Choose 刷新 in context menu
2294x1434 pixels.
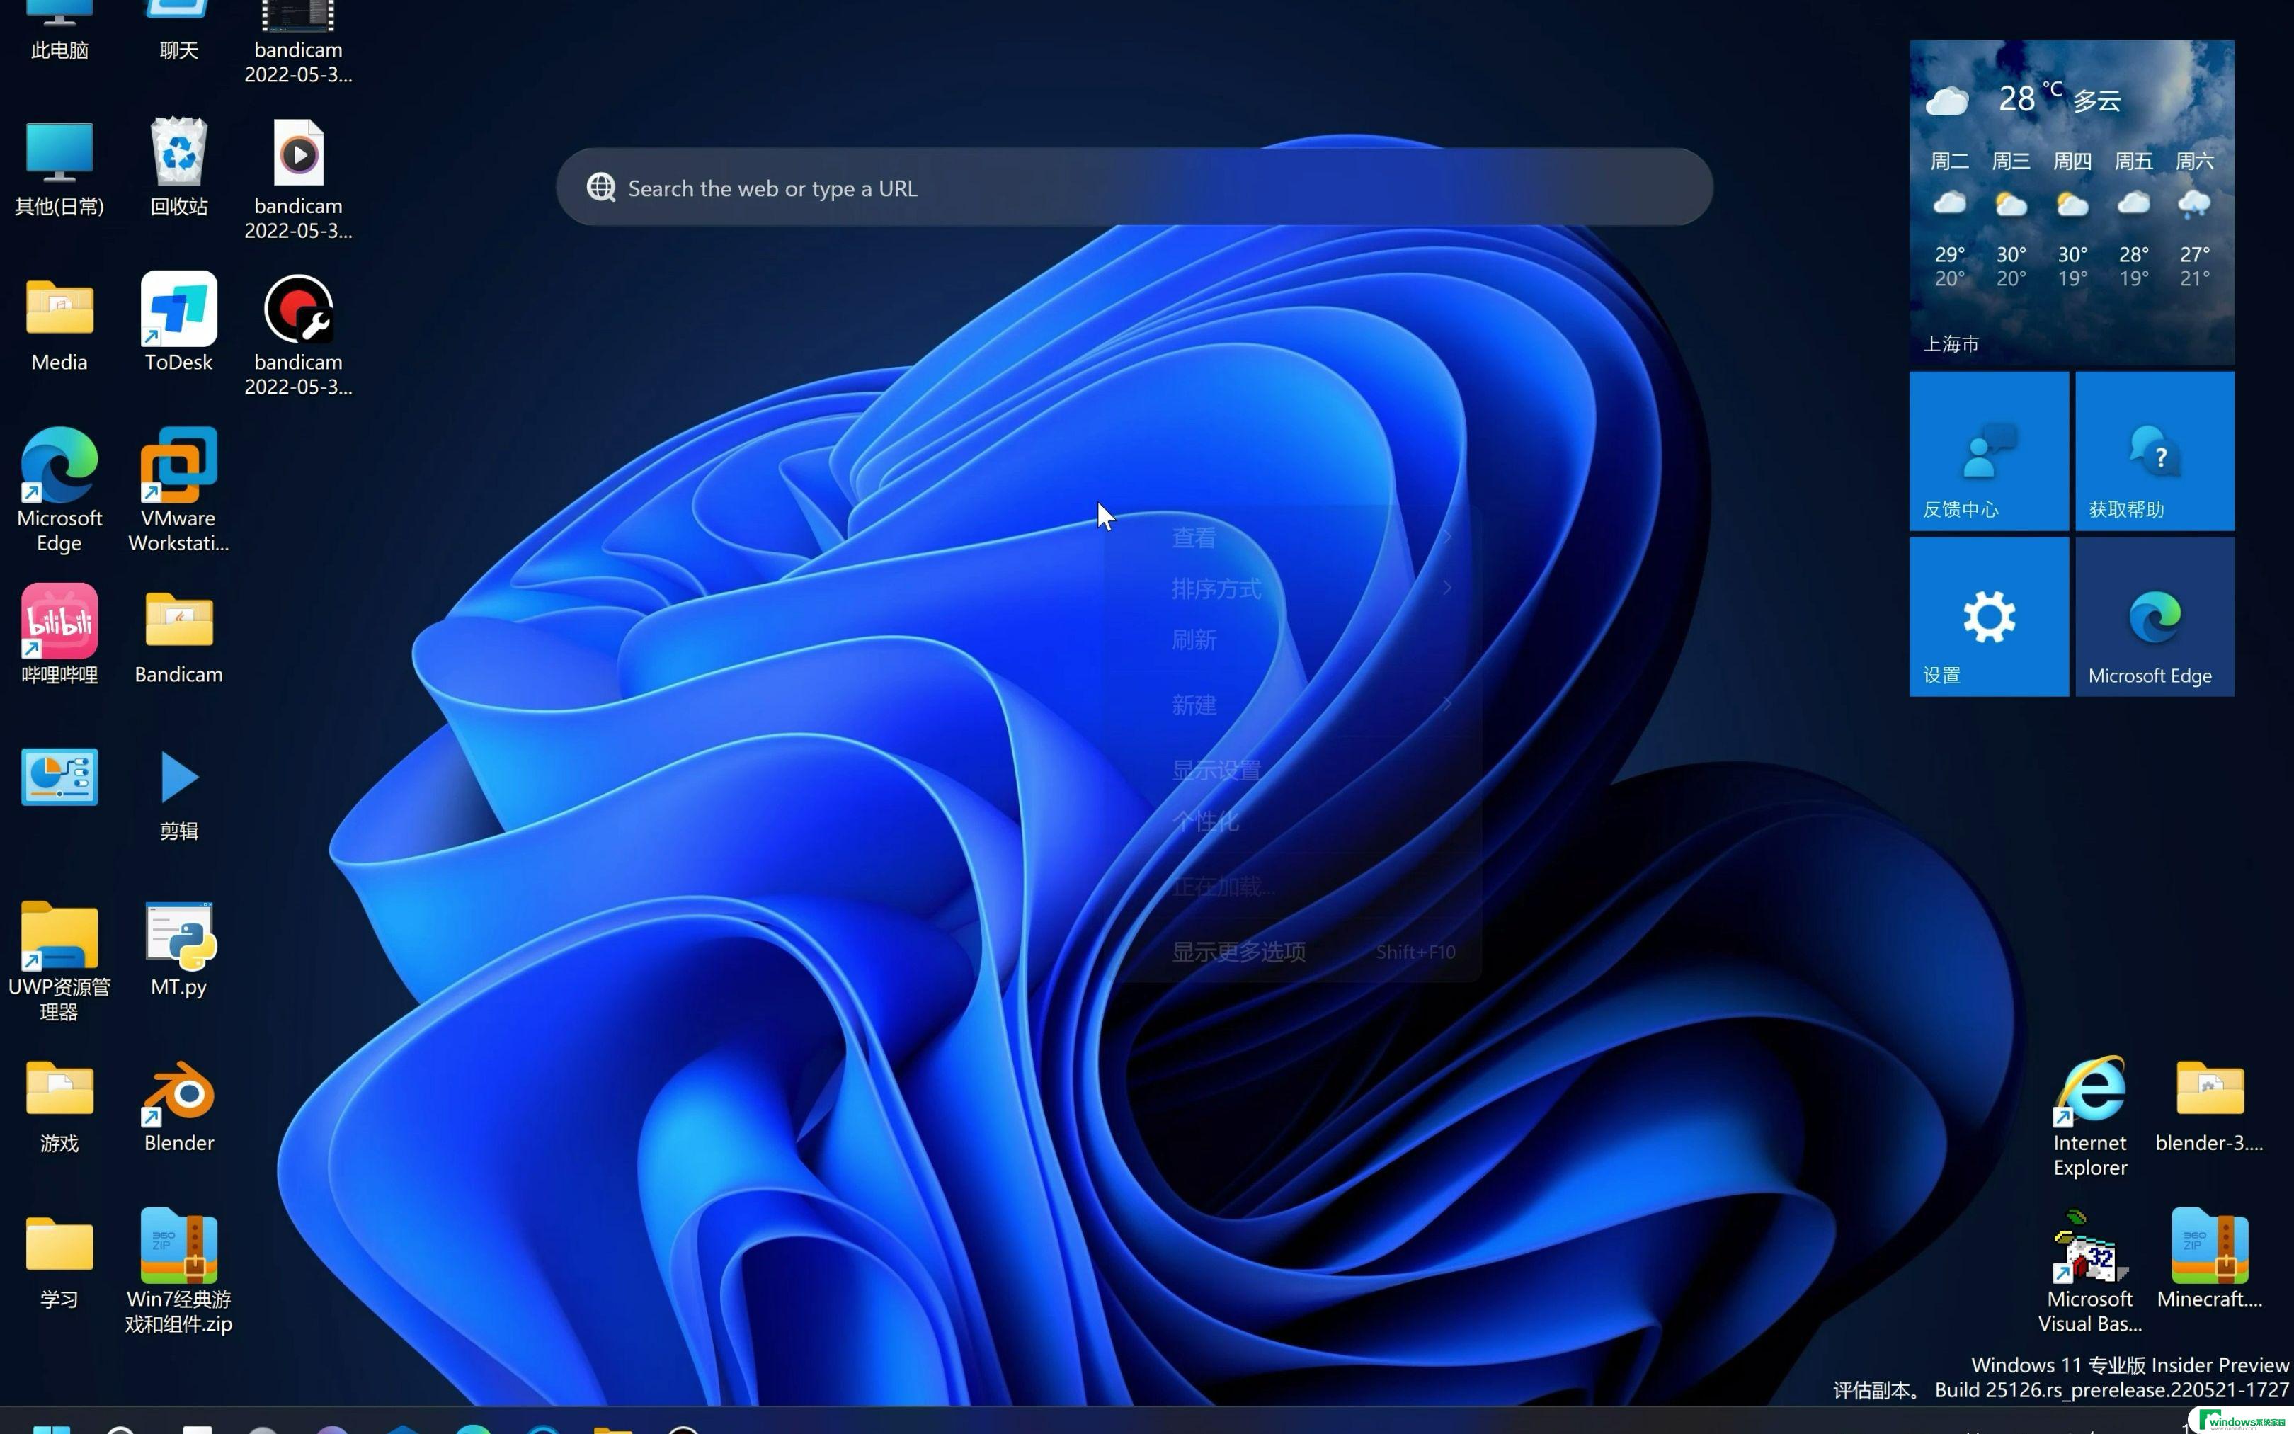(x=1292, y=640)
